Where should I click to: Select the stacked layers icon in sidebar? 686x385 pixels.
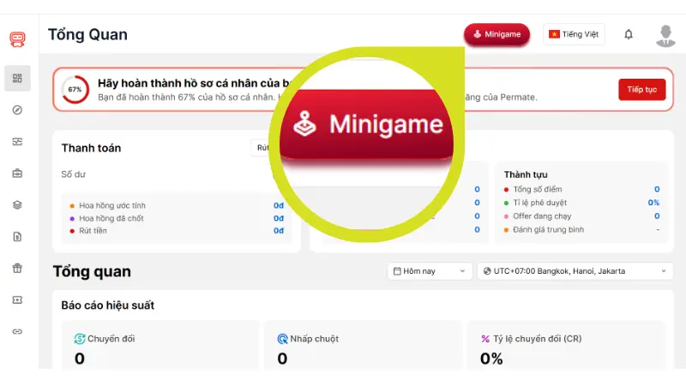click(x=17, y=205)
